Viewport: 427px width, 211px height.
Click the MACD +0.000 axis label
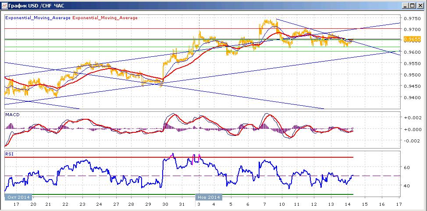tap(414, 129)
